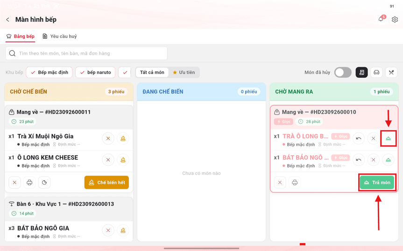Viewport: 403px width, 251px height.
Task: Serve the BÁT BẢO NGÔ item
Action: tap(388, 160)
